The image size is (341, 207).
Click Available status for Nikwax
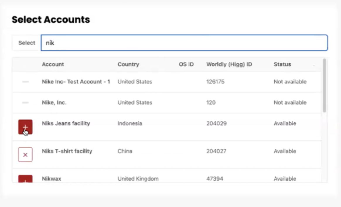point(285,179)
